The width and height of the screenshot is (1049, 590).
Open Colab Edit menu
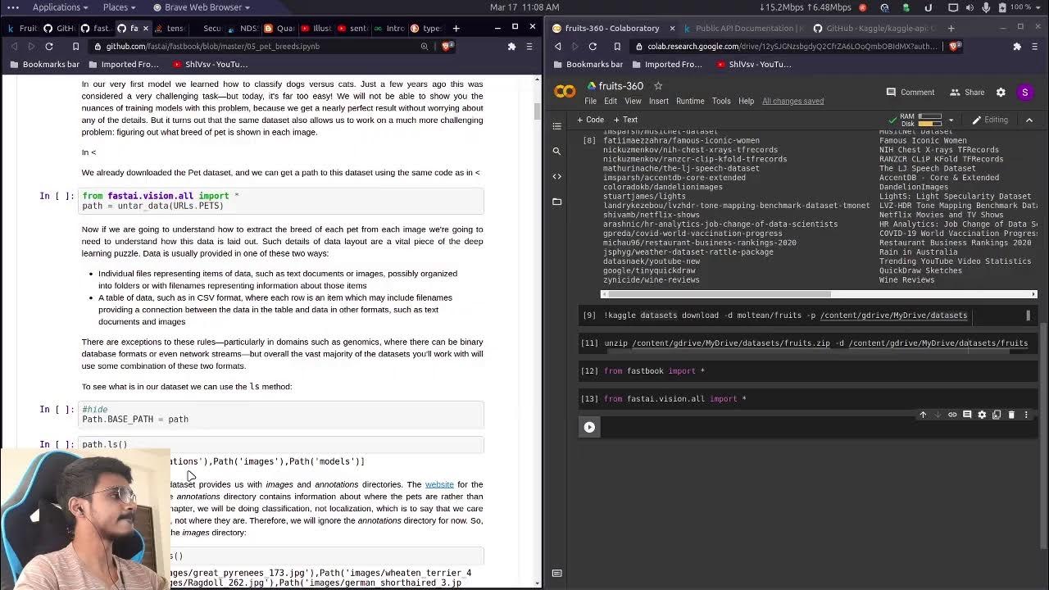(611, 101)
